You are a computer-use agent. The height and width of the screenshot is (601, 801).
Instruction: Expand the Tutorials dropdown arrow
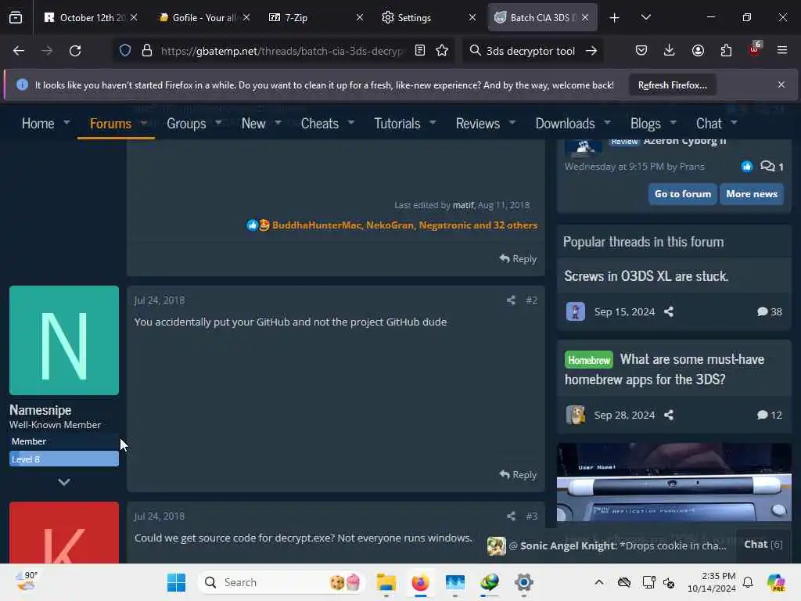[433, 123]
